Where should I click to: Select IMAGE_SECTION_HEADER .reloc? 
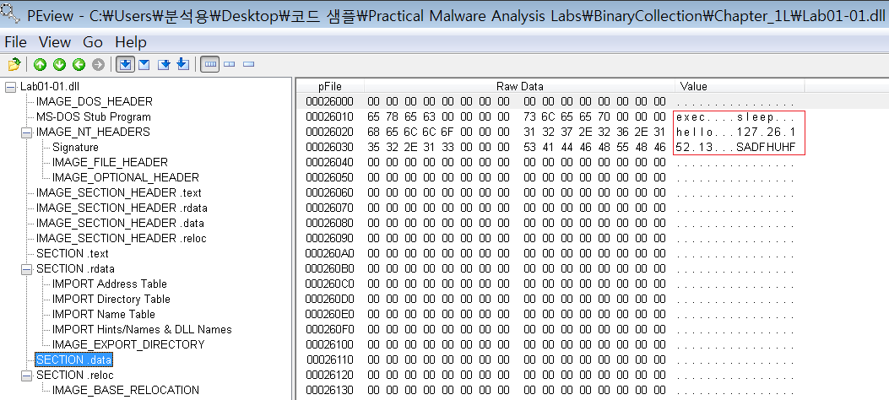122,239
